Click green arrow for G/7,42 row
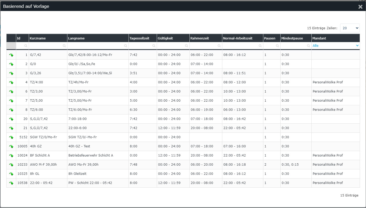Viewport: 366px width, 208px height. point(11,55)
